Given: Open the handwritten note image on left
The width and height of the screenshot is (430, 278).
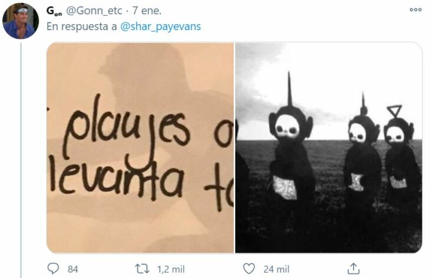Looking at the screenshot, I should [140, 147].
